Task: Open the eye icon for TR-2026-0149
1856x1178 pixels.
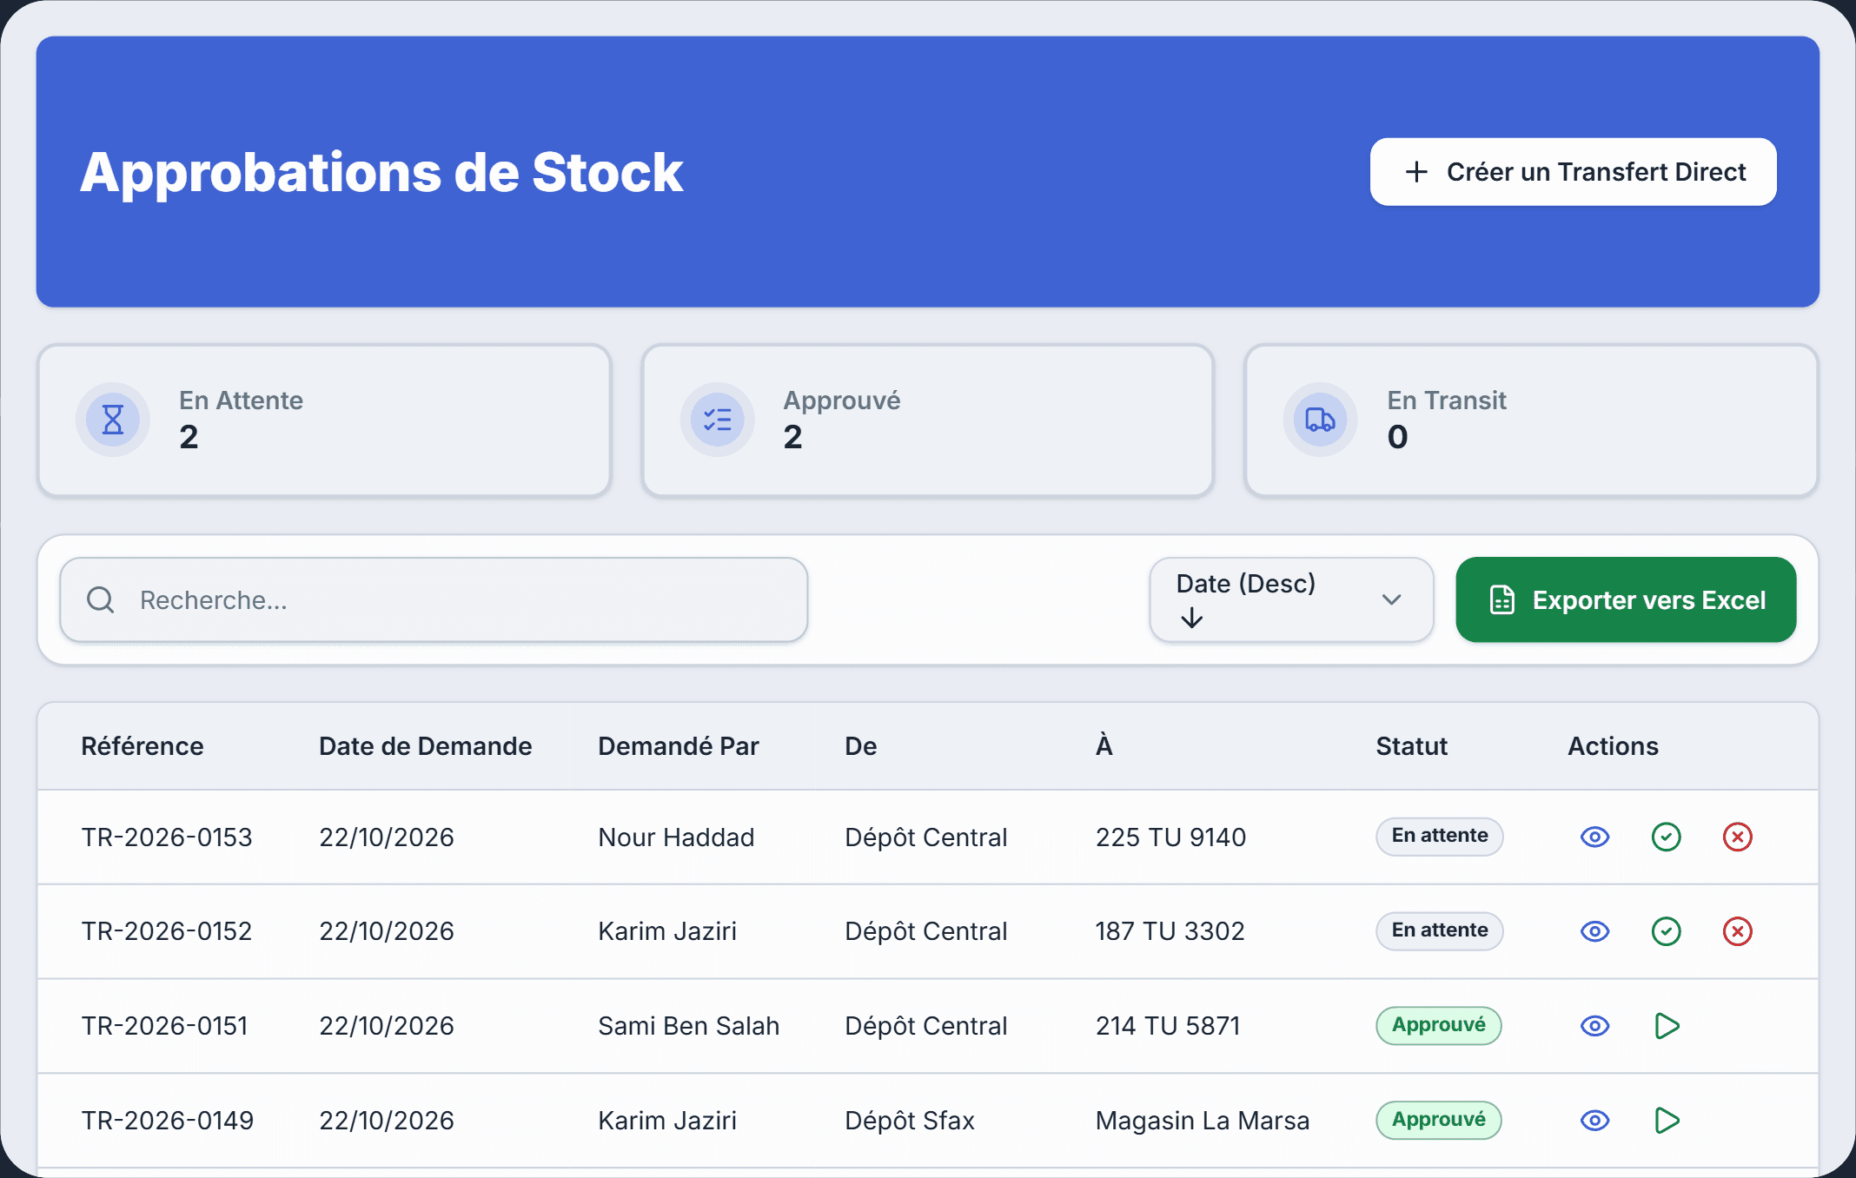Action: 1594,1121
